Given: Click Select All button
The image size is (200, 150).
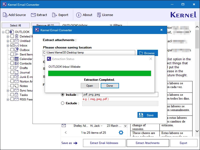Looking at the screenshot, I should point(15,25).
